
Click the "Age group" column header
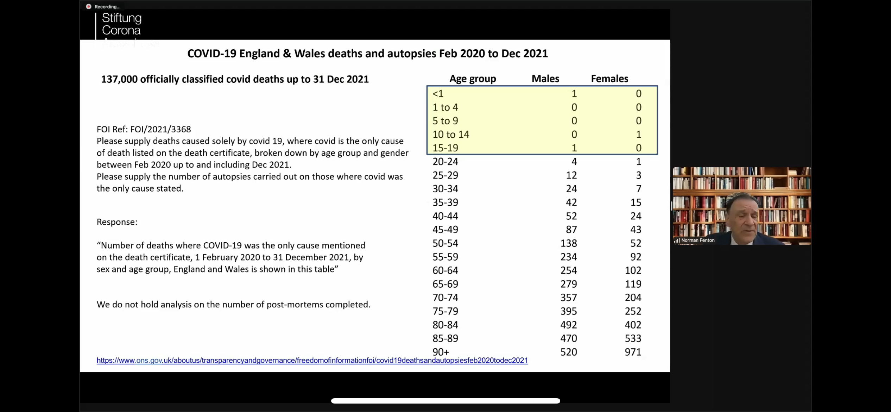click(472, 79)
